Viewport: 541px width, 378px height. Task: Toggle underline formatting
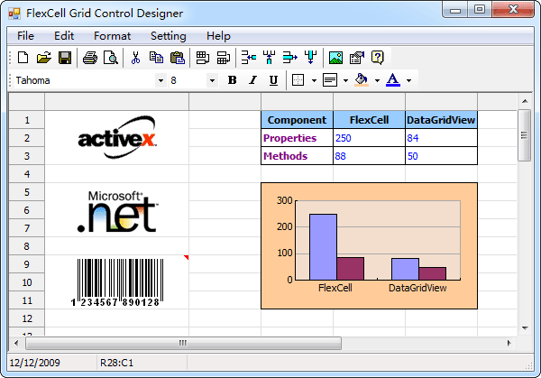click(x=273, y=80)
